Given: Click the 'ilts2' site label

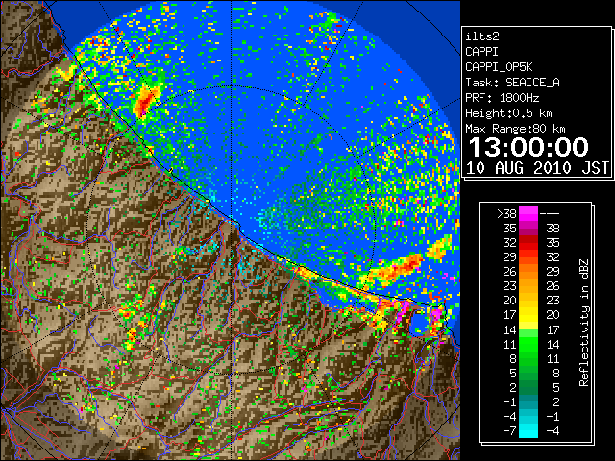Looking at the screenshot, I should [x=482, y=36].
